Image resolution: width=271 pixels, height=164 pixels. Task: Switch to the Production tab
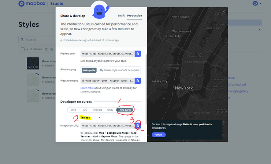134,15
